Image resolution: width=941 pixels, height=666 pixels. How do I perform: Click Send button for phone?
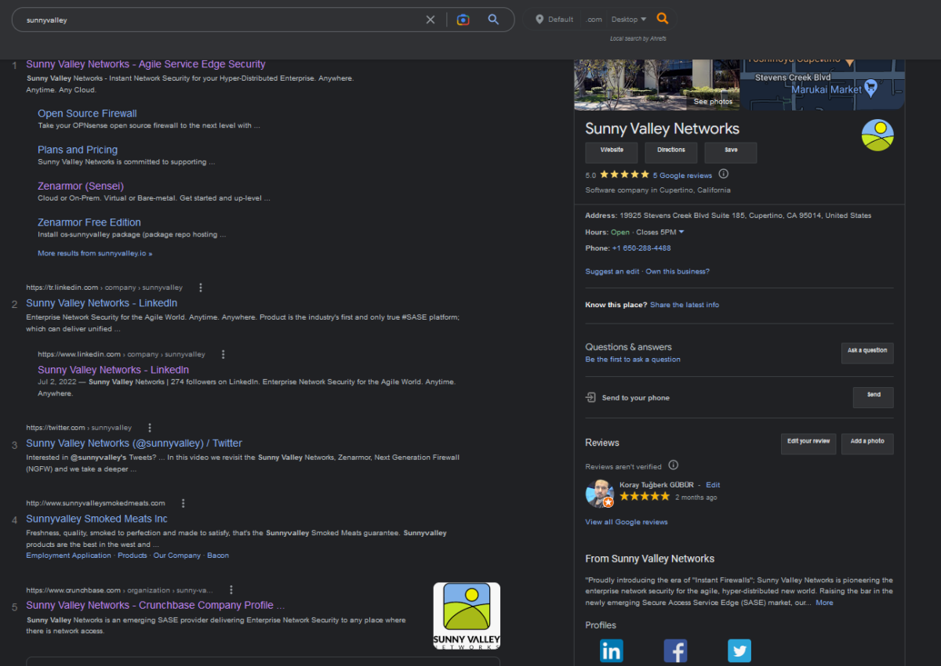pyautogui.click(x=874, y=397)
